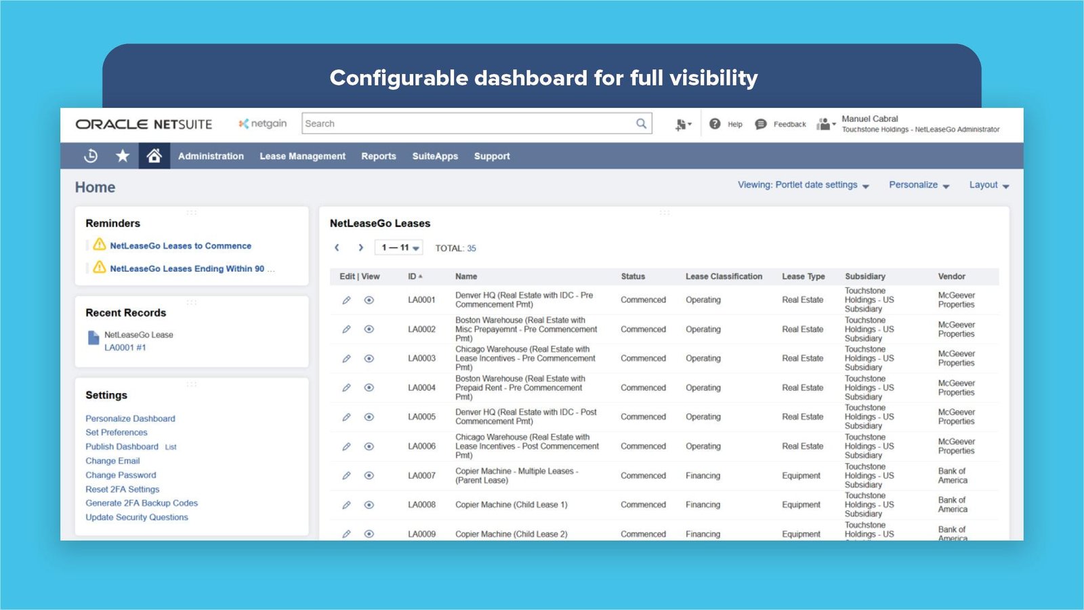Image resolution: width=1084 pixels, height=610 pixels.
Task: Open the change role icon next to Manuel Cabral
Action: pos(826,124)
